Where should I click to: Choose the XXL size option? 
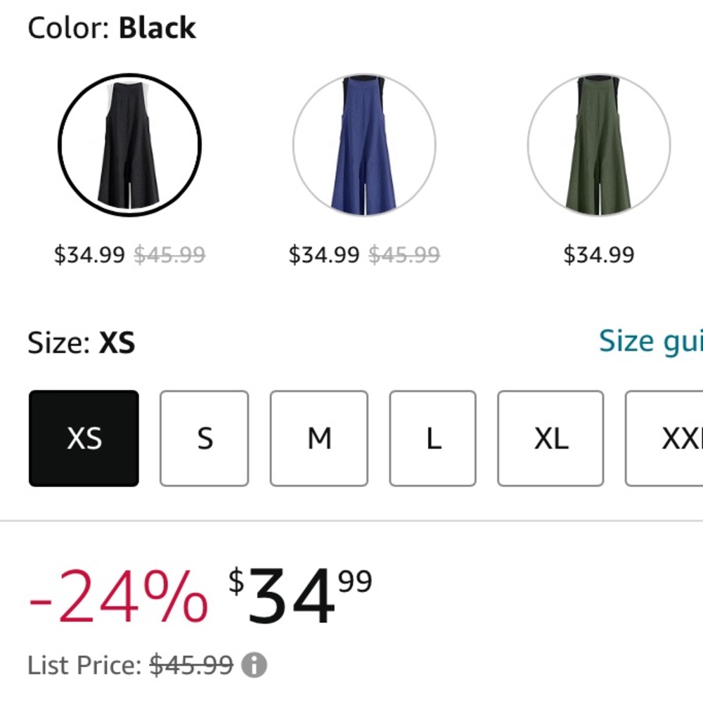click(x=664, y=438)
